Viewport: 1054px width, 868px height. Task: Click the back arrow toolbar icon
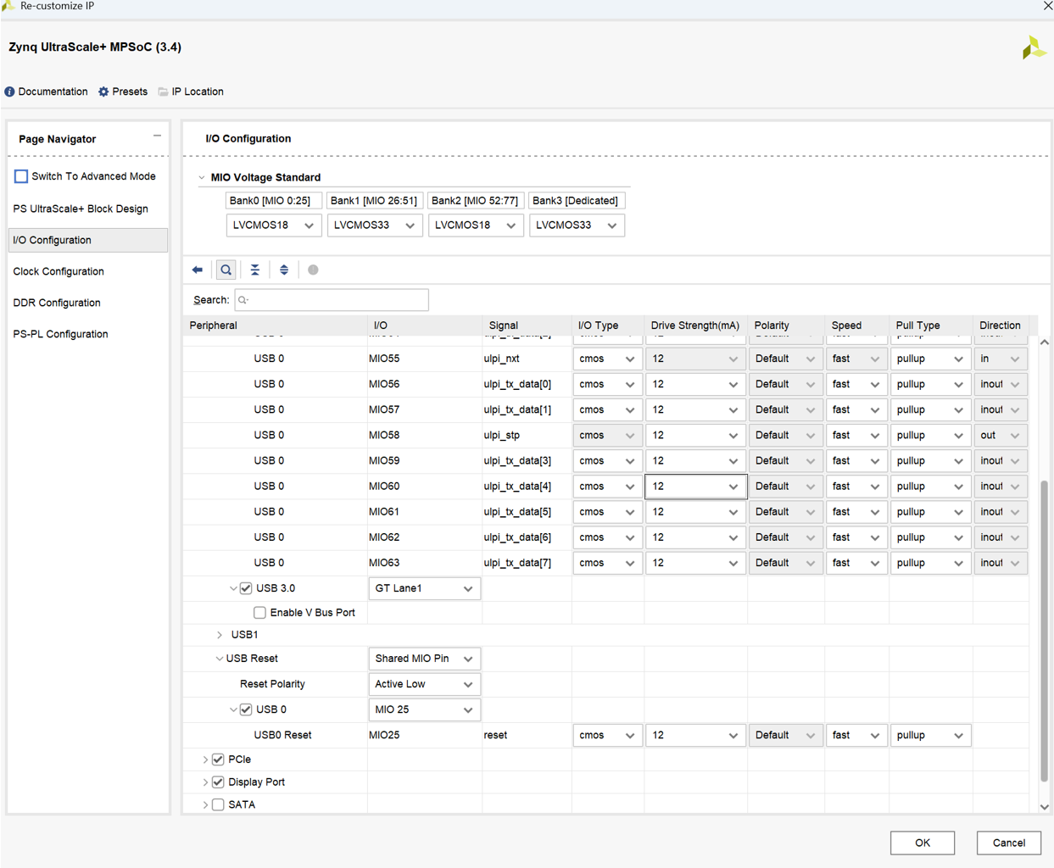(x=198, y=270)
